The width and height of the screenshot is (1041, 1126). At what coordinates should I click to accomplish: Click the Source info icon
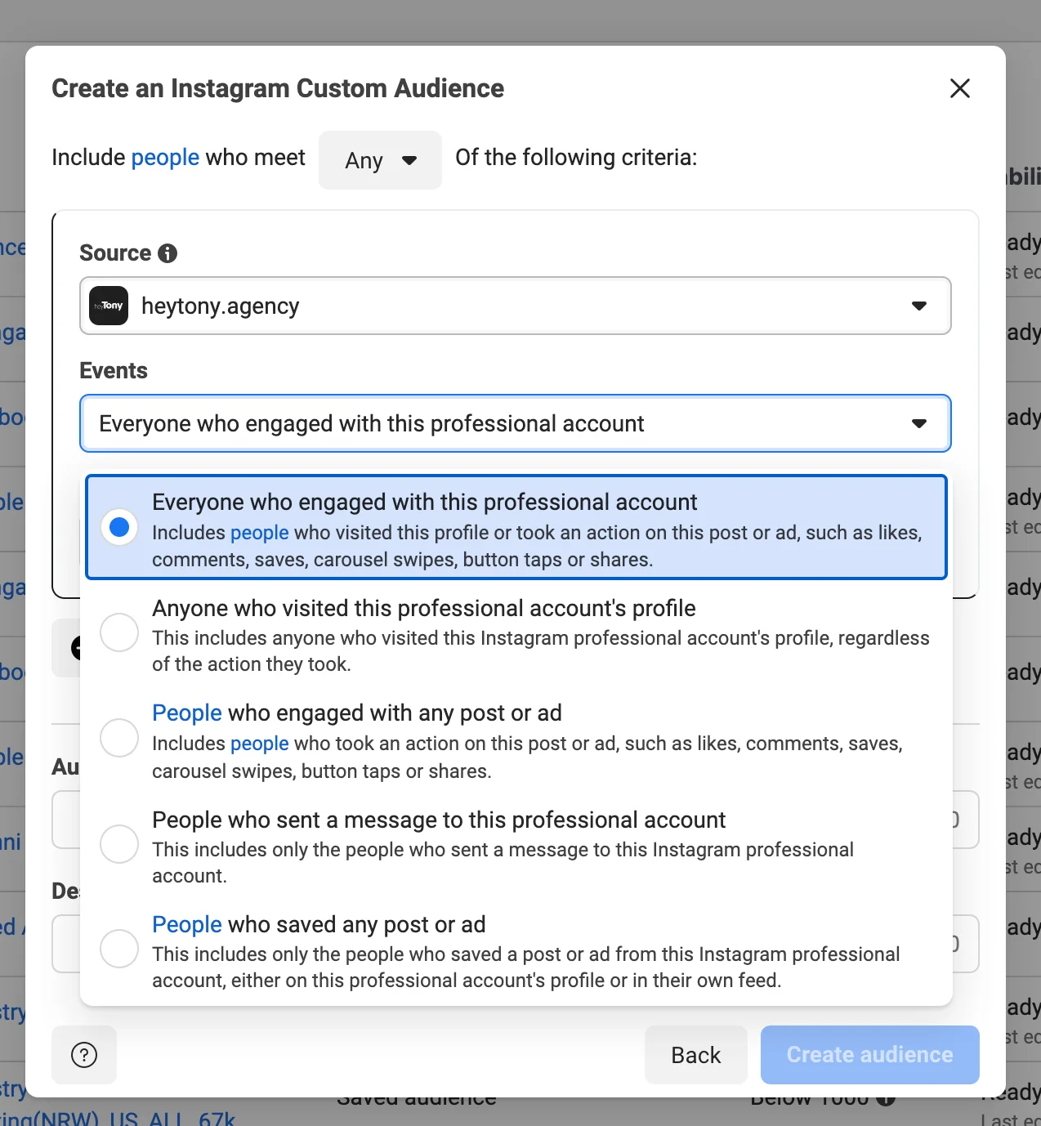pyautogui.click(x=168, y=253)
